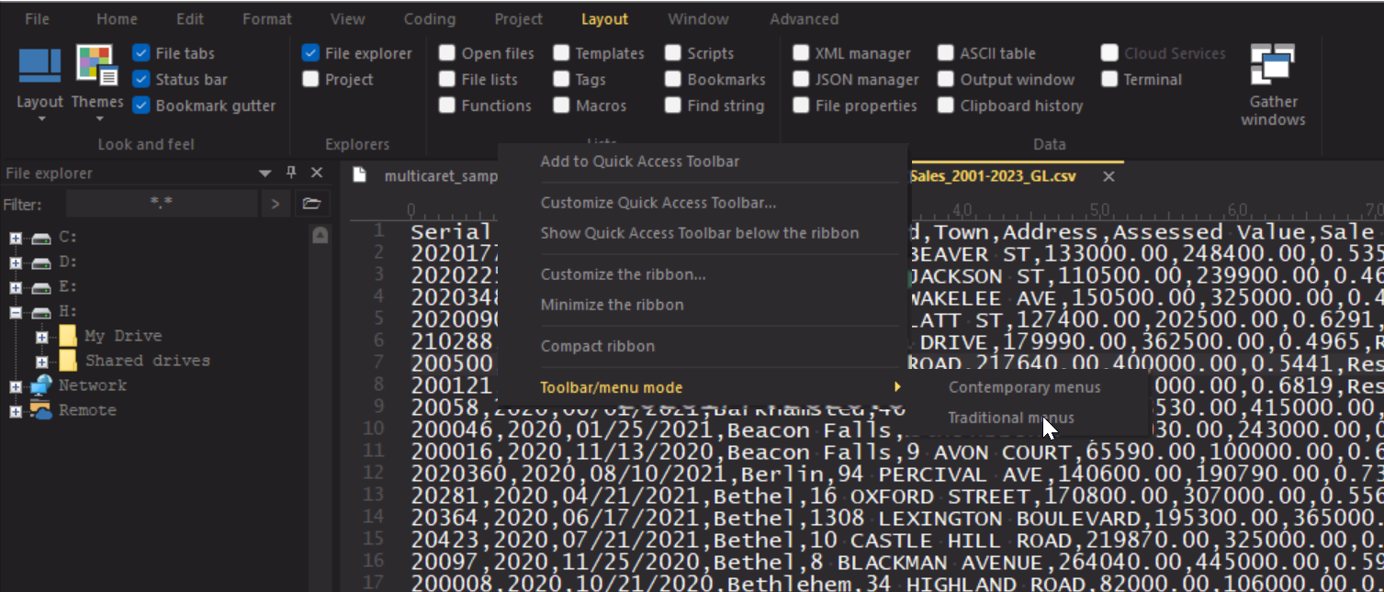
Task: Open the Themes palette icon
Action: [x=96, y=68]
